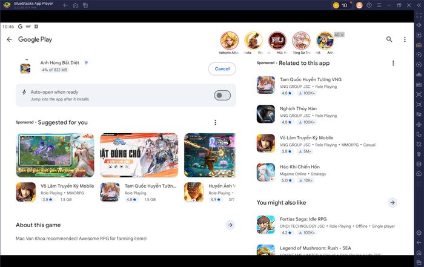Click the BlueStacks title bar home icon

[75, 5]
